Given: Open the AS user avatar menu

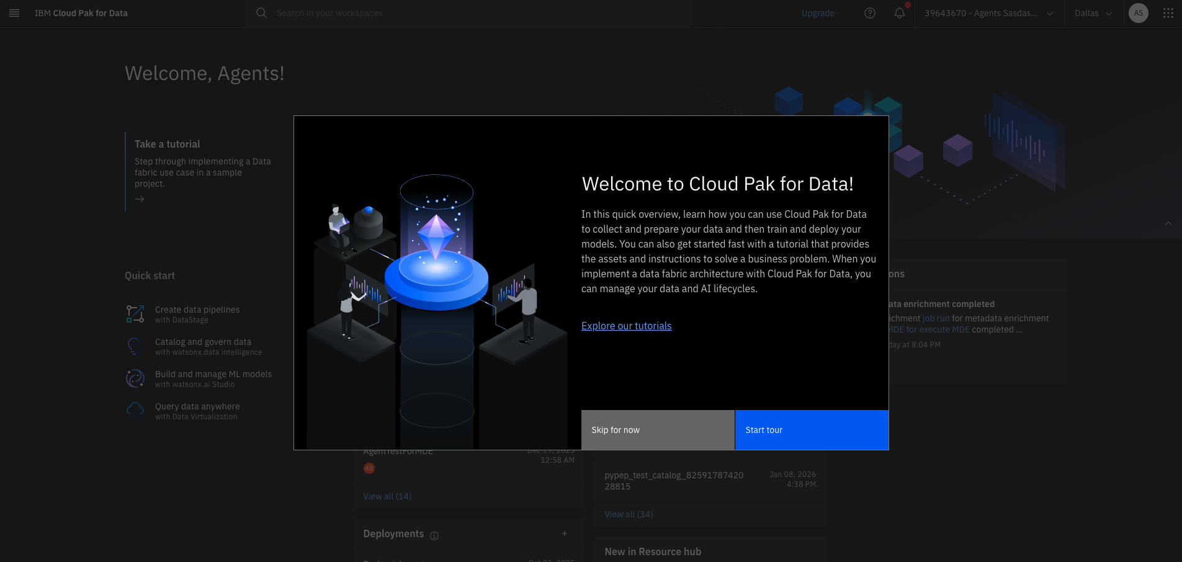Looking at the screenshot, I should (x=1139, y=13).
